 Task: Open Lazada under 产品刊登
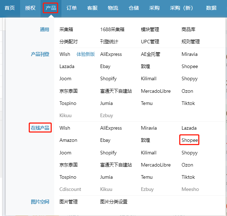tap(67, 67)
